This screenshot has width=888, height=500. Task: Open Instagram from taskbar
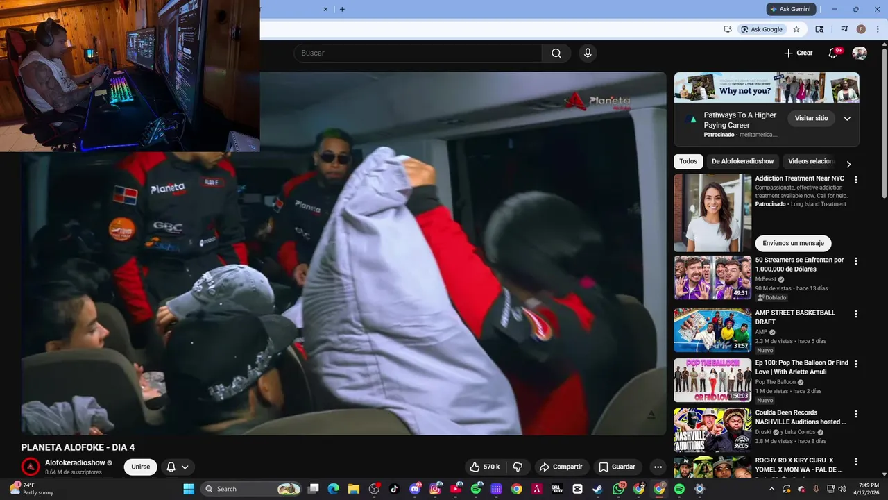click(x=436, y=489)
